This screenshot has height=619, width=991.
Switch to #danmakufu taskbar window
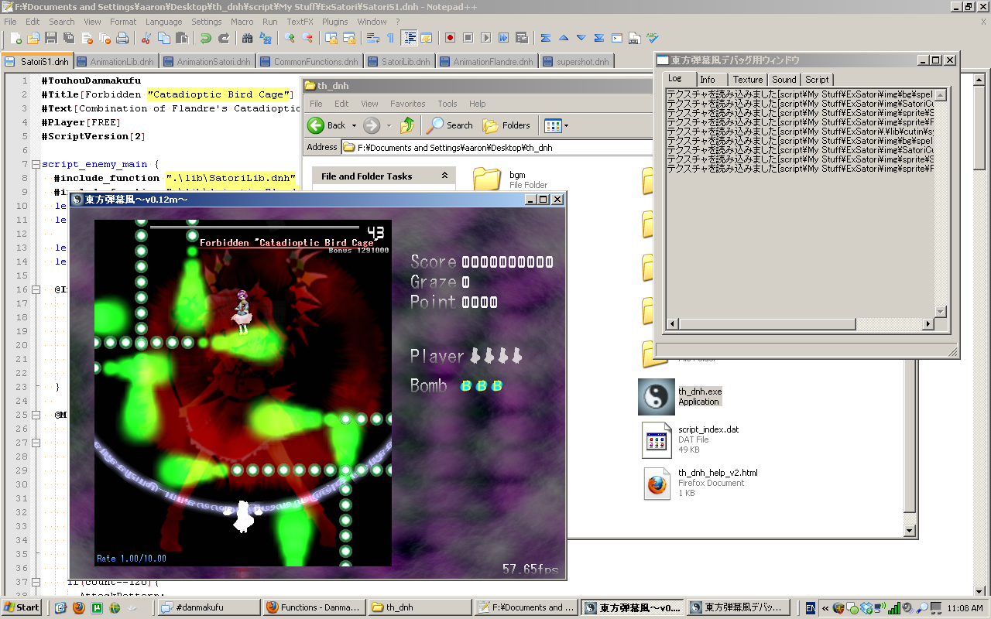coord(209,607)
